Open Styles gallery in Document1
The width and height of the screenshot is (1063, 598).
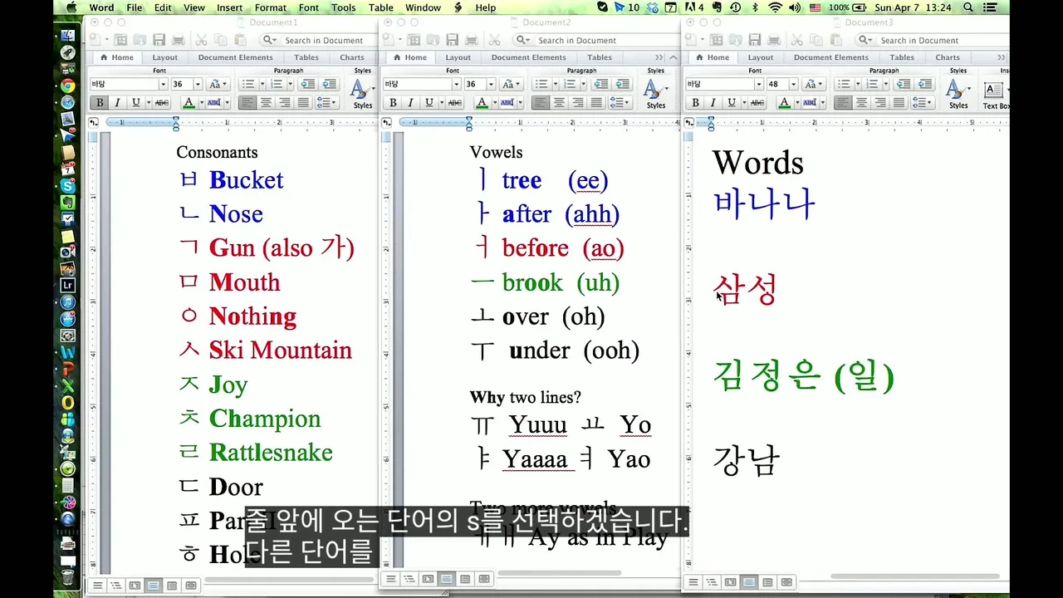[362, 94]
